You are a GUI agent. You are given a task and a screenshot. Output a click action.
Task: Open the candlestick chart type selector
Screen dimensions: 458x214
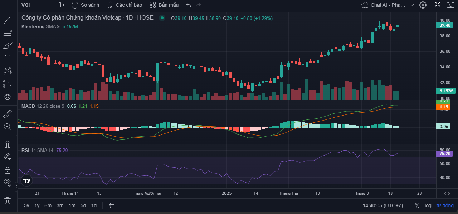tap(61, 5)
